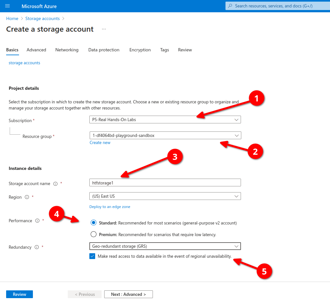Click info icon next to Redundancy
Viewport: 330px width, 302px height.
[x=36, y=247]
